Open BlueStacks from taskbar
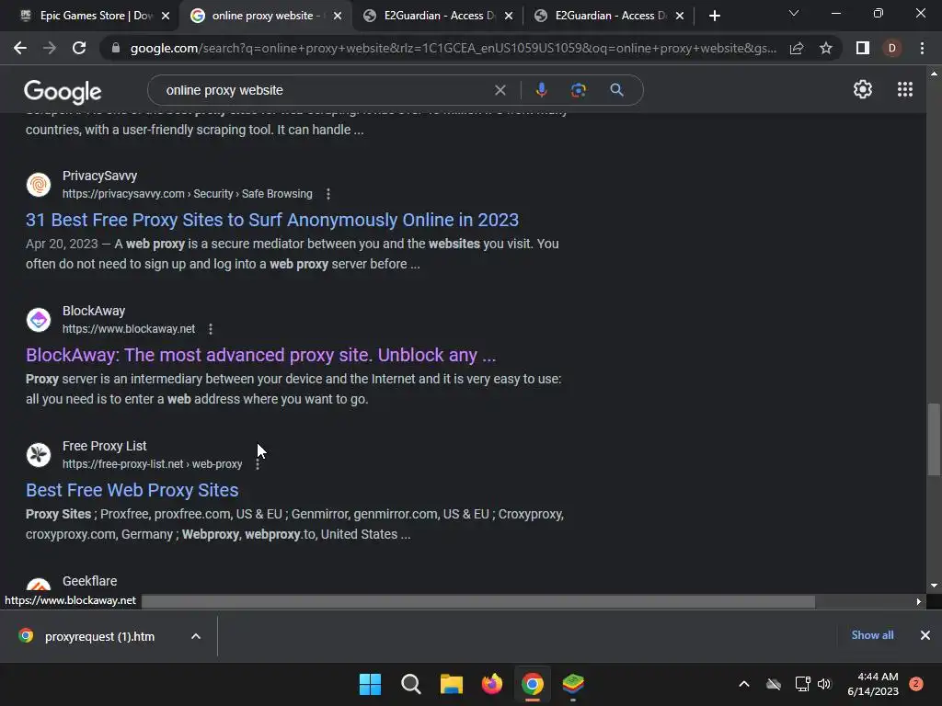 click(x=573, y=684)
